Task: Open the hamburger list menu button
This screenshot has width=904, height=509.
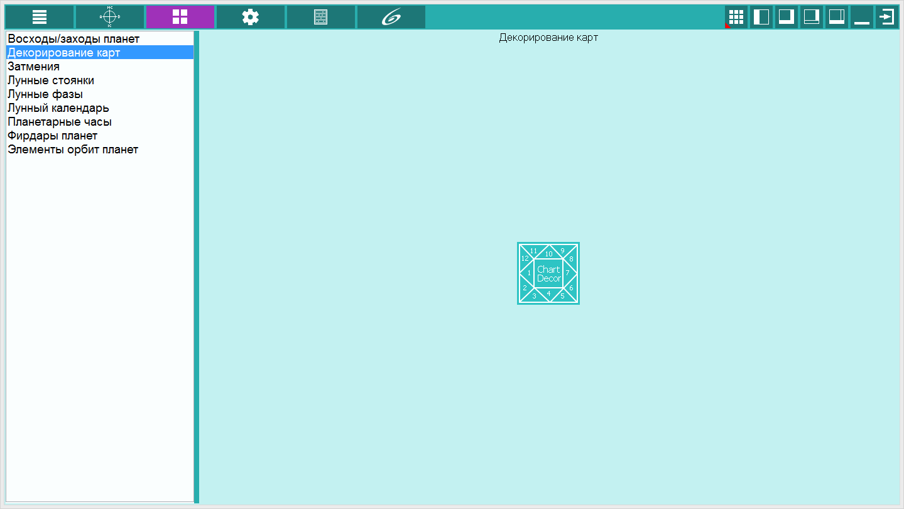Action: click(40, 17)
